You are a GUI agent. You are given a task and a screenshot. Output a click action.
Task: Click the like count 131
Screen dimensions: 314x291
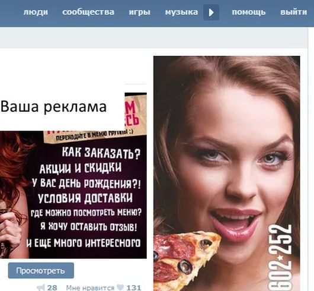coord(134,287)
